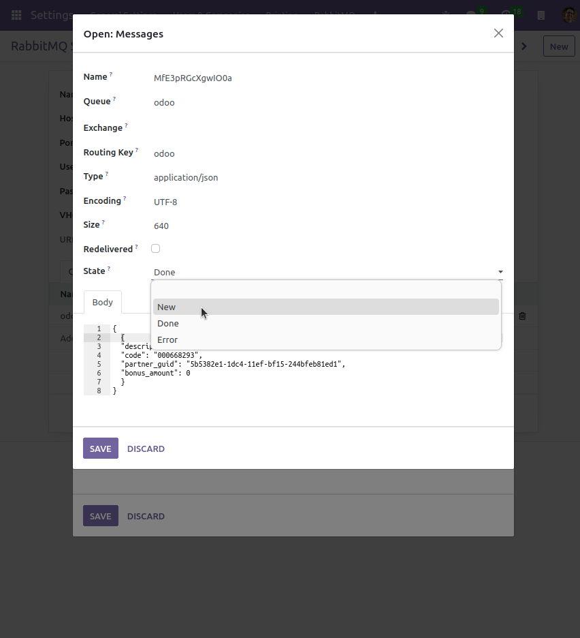Click the New button in background page
The image size is (580, 638).
coord(559,46)
